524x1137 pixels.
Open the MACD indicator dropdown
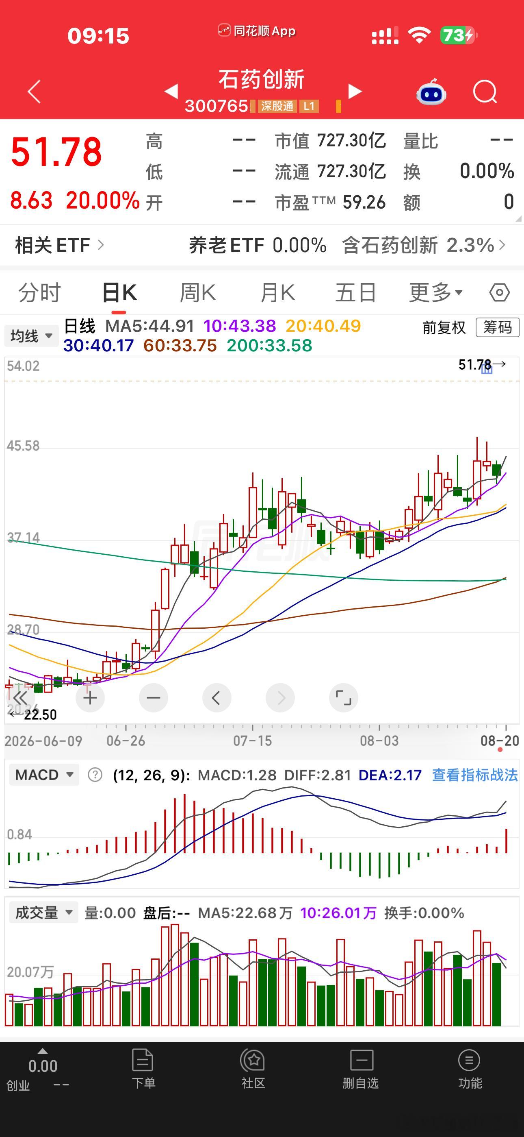point(44,775)
